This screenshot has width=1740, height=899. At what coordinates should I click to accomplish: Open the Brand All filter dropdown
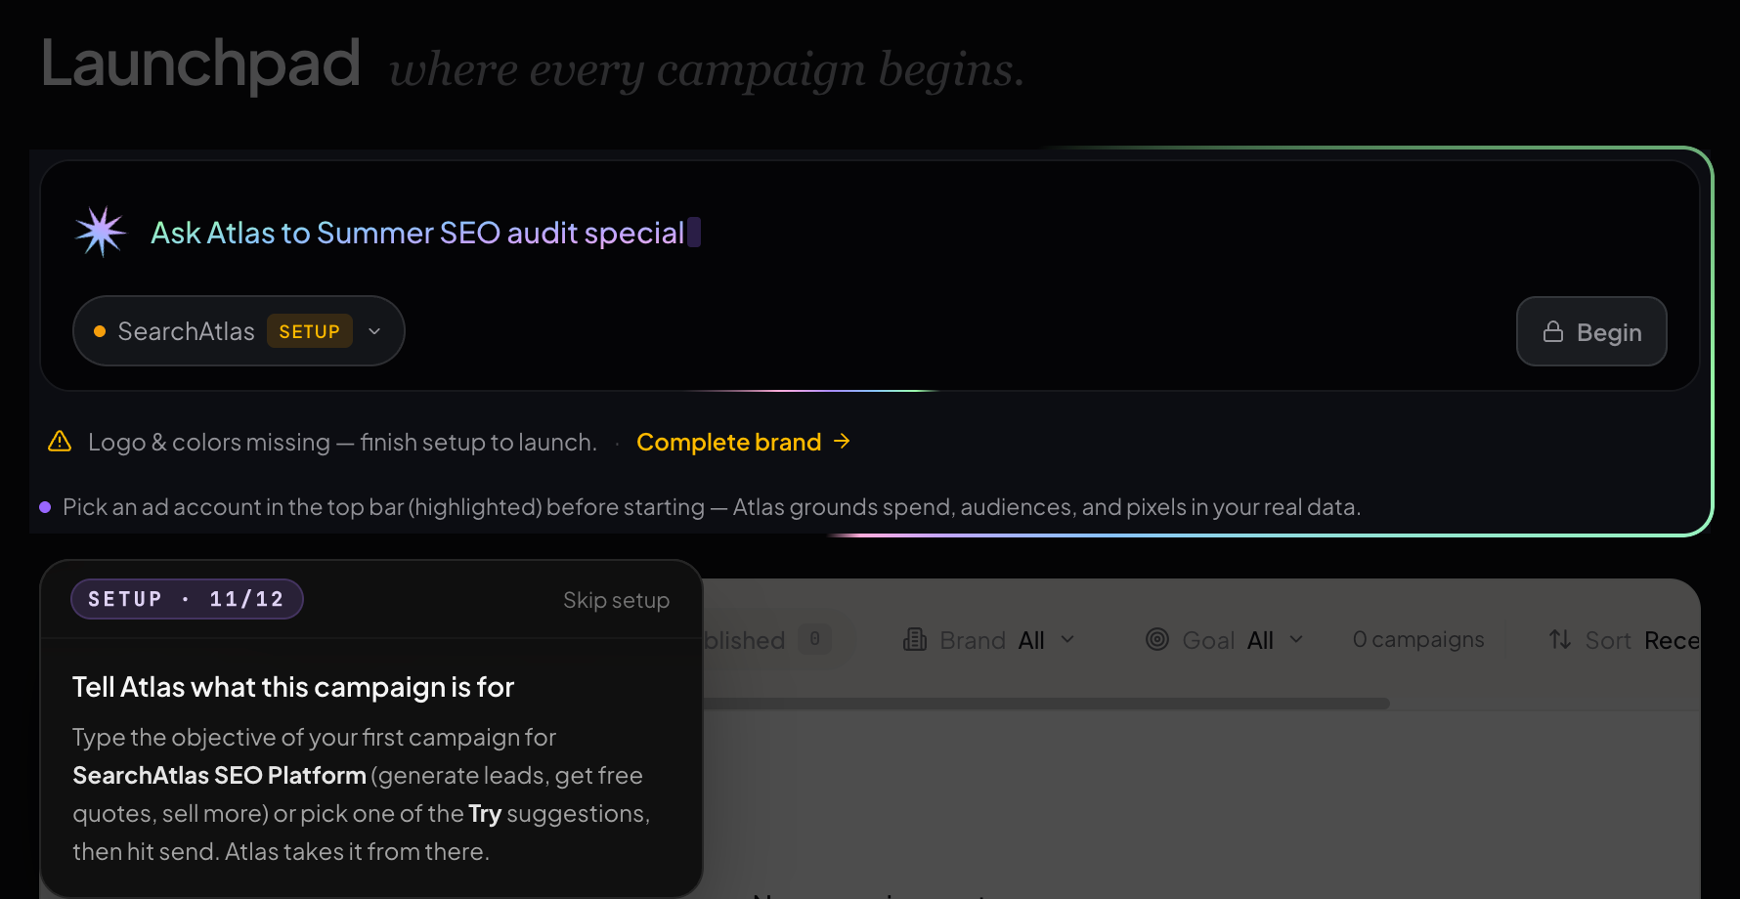(x=989, y=640)
